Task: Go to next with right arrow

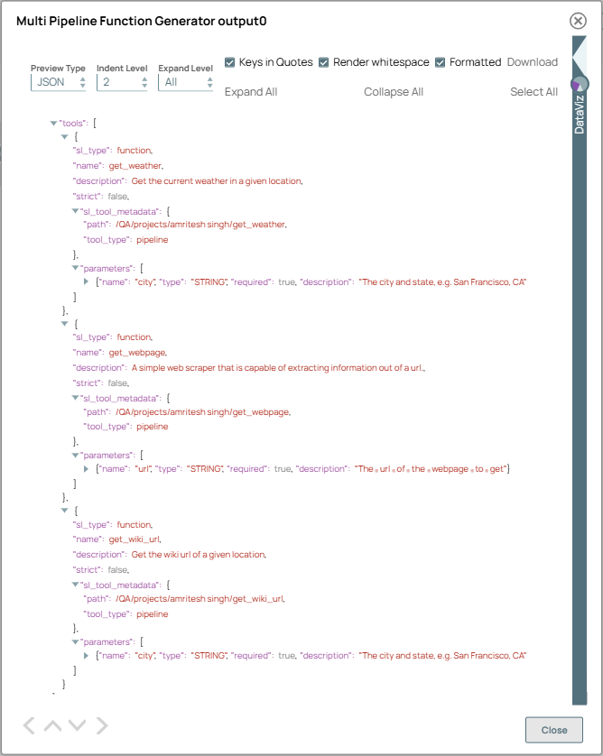Action: [101, 725]
